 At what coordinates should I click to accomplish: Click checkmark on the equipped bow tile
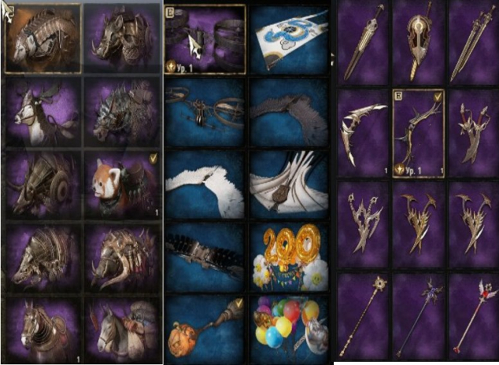438,98
